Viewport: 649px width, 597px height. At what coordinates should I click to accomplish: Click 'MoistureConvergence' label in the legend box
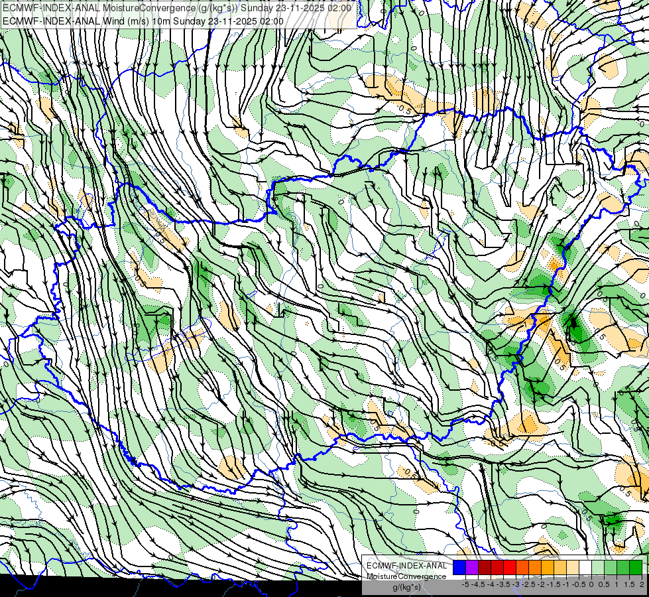pos(406,576)
